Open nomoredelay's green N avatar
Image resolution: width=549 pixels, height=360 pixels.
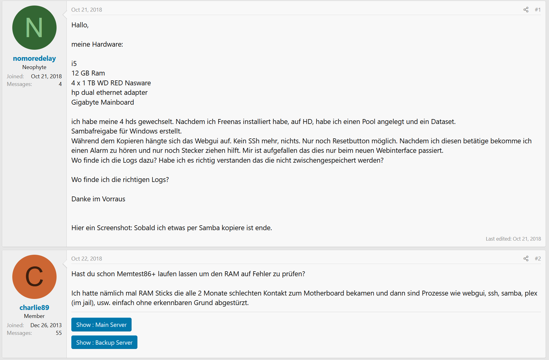(34, 28)
